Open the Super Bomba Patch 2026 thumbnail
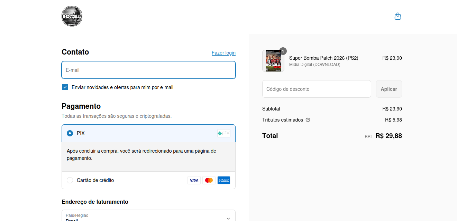Image resolution: width=457 pixels, height=221 pixels. tap(273, 61)
